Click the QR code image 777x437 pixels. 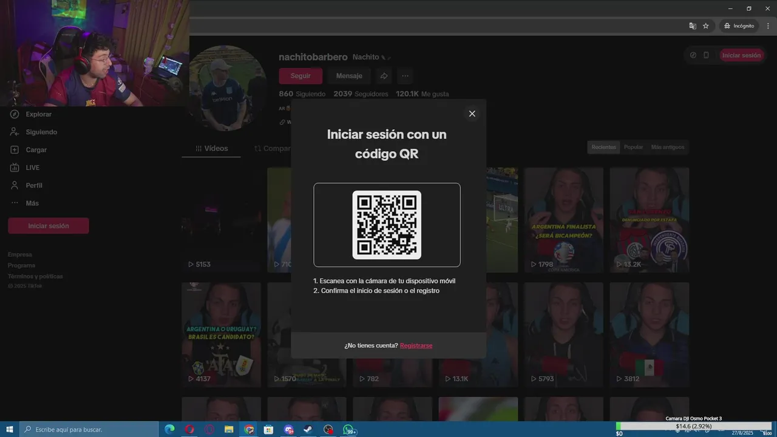pyautogui.click(x=387, y=225)
